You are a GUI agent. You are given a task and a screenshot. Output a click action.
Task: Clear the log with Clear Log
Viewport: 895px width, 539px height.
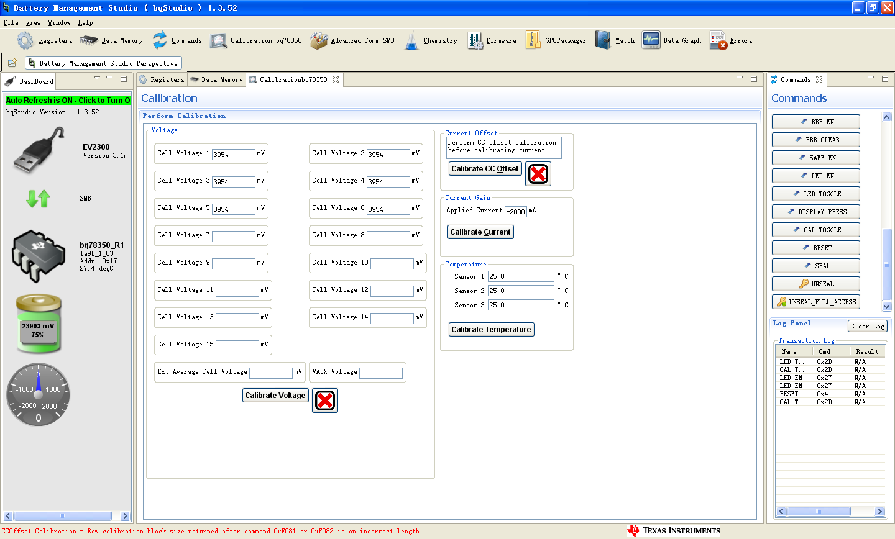point(868,326)
